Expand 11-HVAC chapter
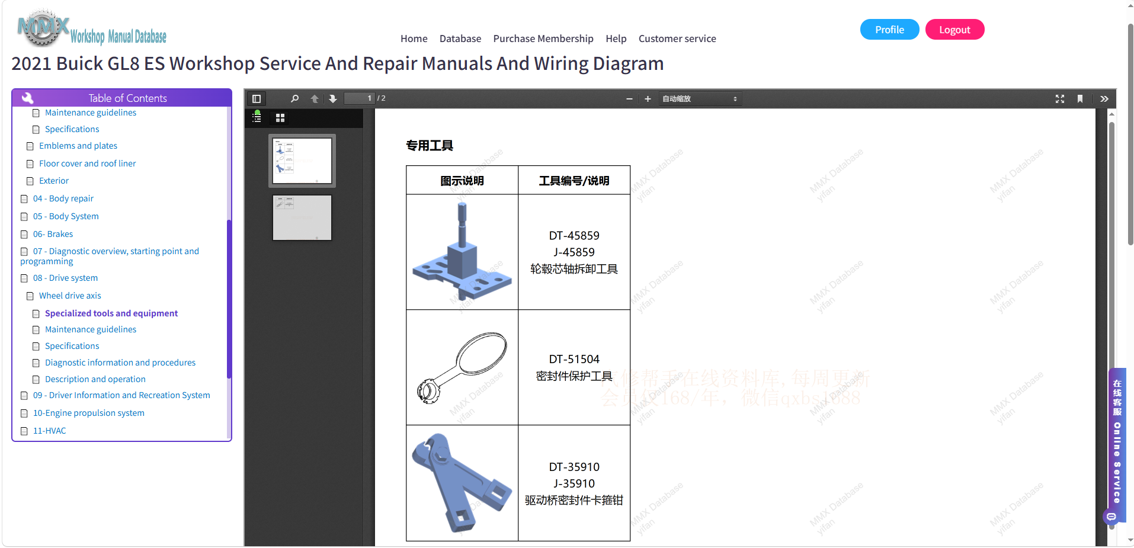 50,431
